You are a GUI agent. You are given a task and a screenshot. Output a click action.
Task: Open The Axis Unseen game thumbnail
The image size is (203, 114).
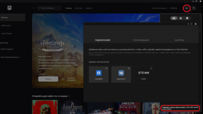[73, 107]
